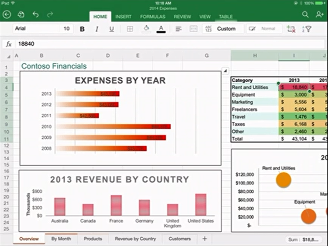The height and width of the screenshot is (246, 328).
Task: Click the formula bar showing 18840
Action: pos(169,44)
